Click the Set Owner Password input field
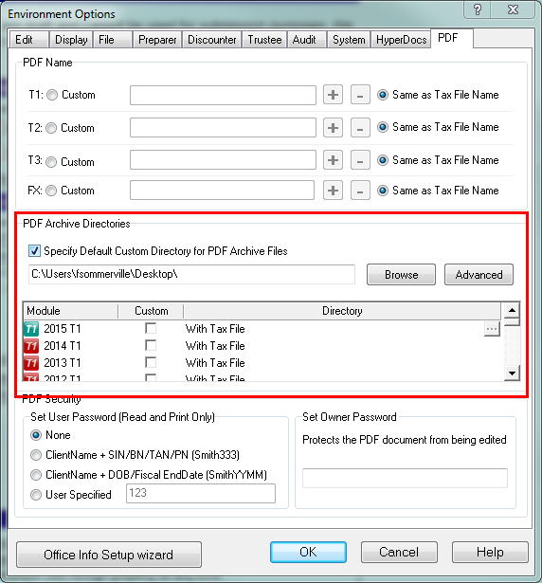This screenshot has width=542, height=583. (x=405, y=478)
